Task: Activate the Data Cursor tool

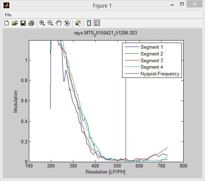Action: [78, 23]
